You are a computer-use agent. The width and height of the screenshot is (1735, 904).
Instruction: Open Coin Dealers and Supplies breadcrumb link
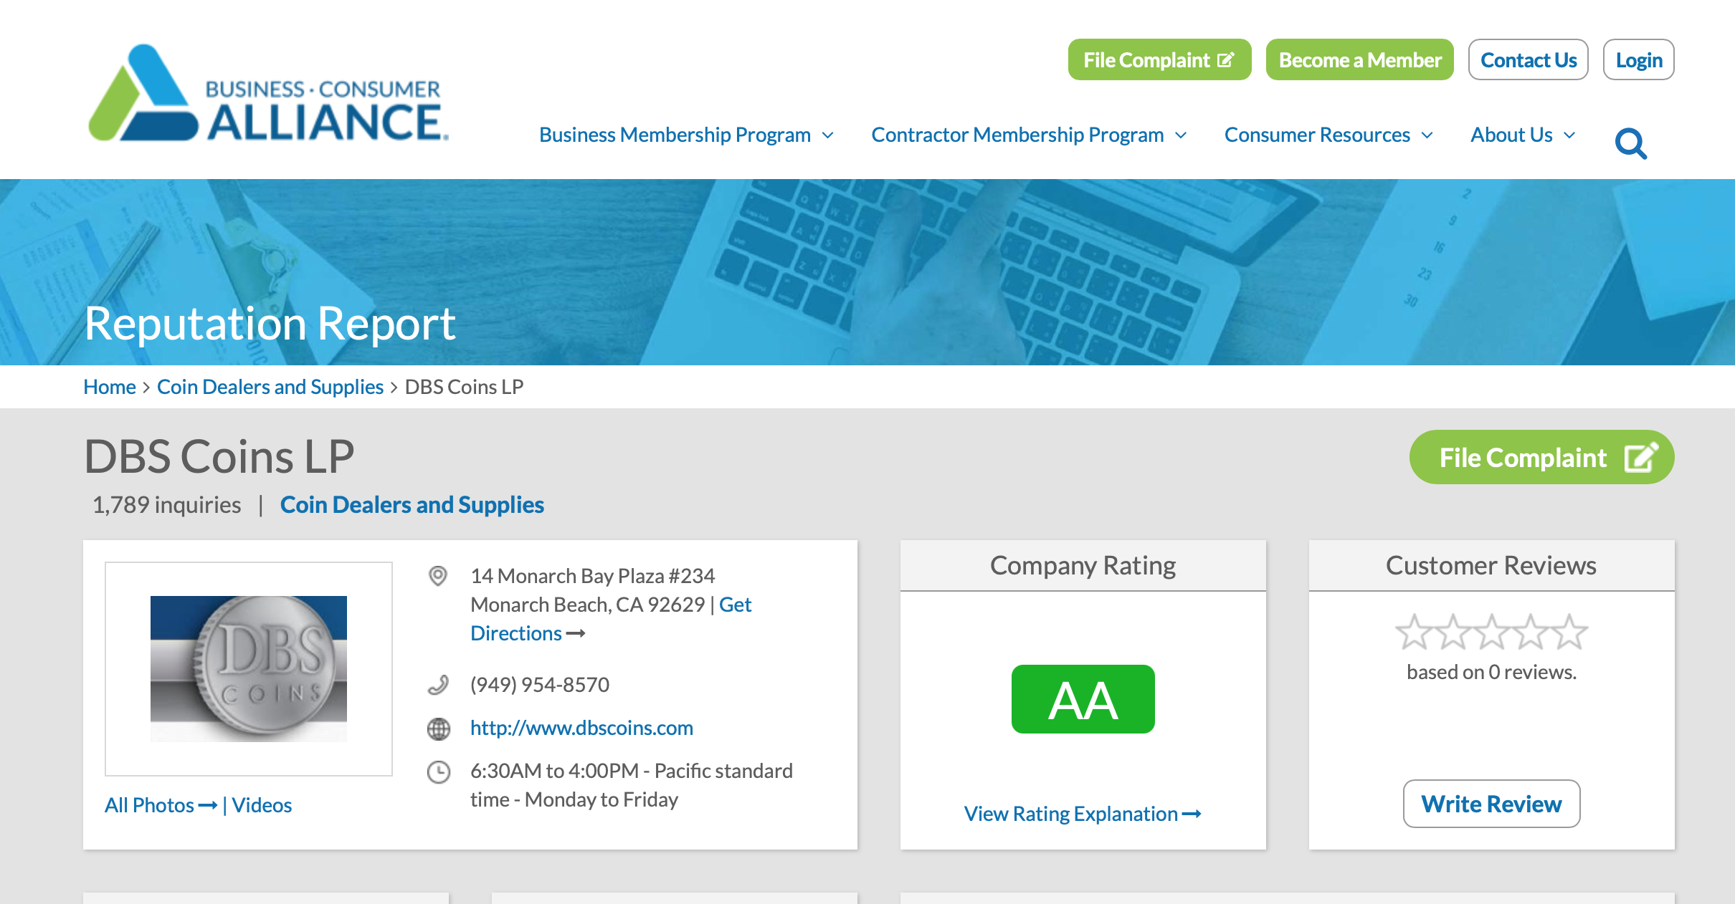coord(270,387)
